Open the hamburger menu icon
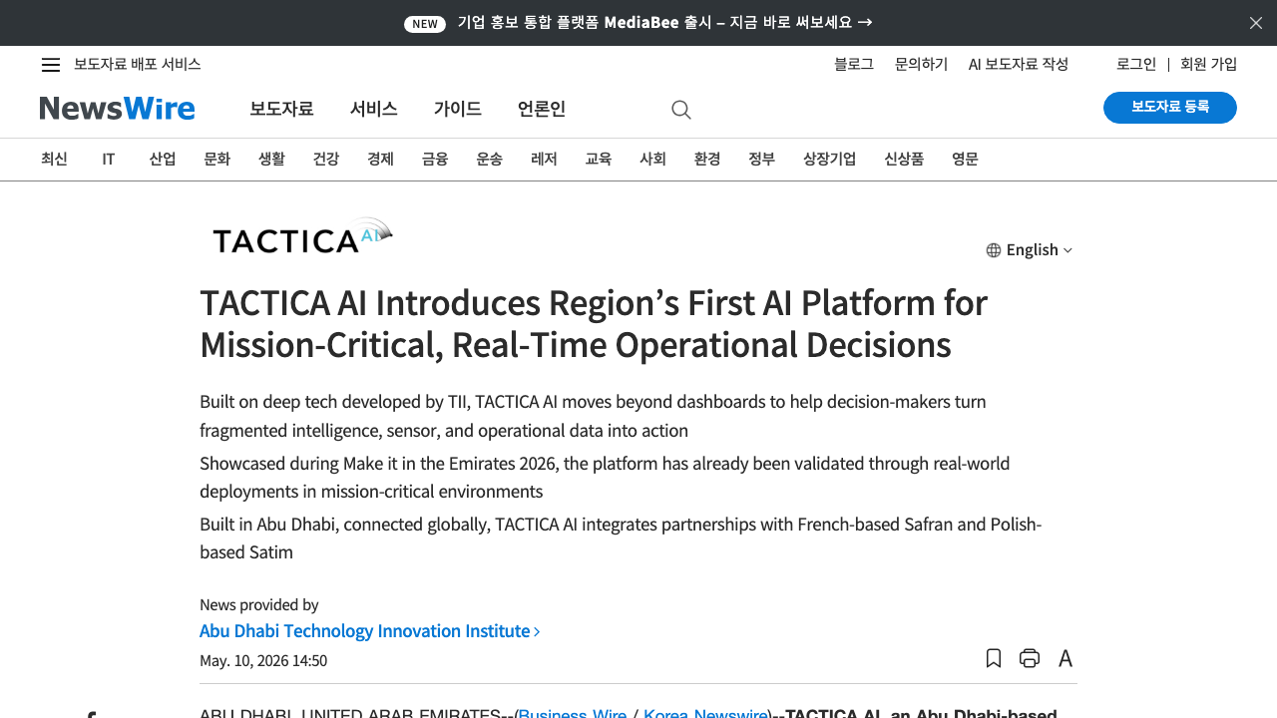1277x718 pixels. click(51, 65)
